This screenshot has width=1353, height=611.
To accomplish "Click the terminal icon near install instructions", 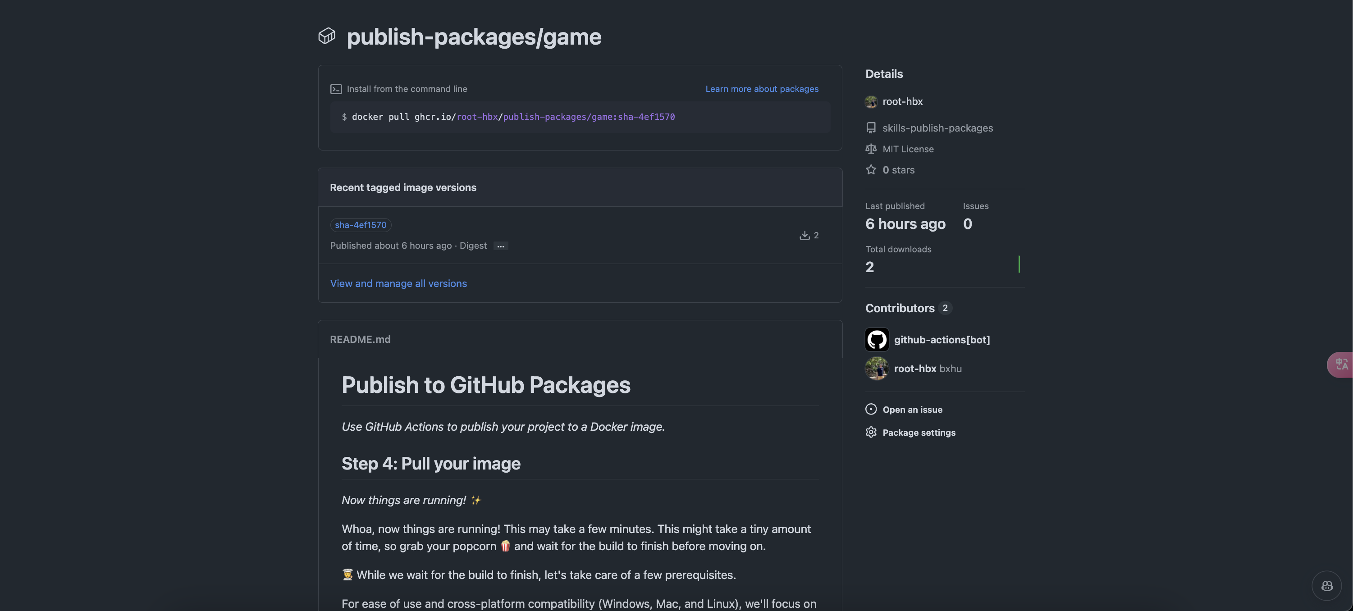I will 336,89.
